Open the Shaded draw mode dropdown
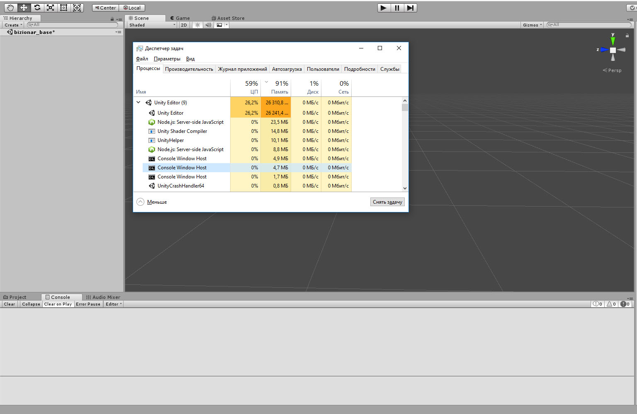 click(151, 25)
